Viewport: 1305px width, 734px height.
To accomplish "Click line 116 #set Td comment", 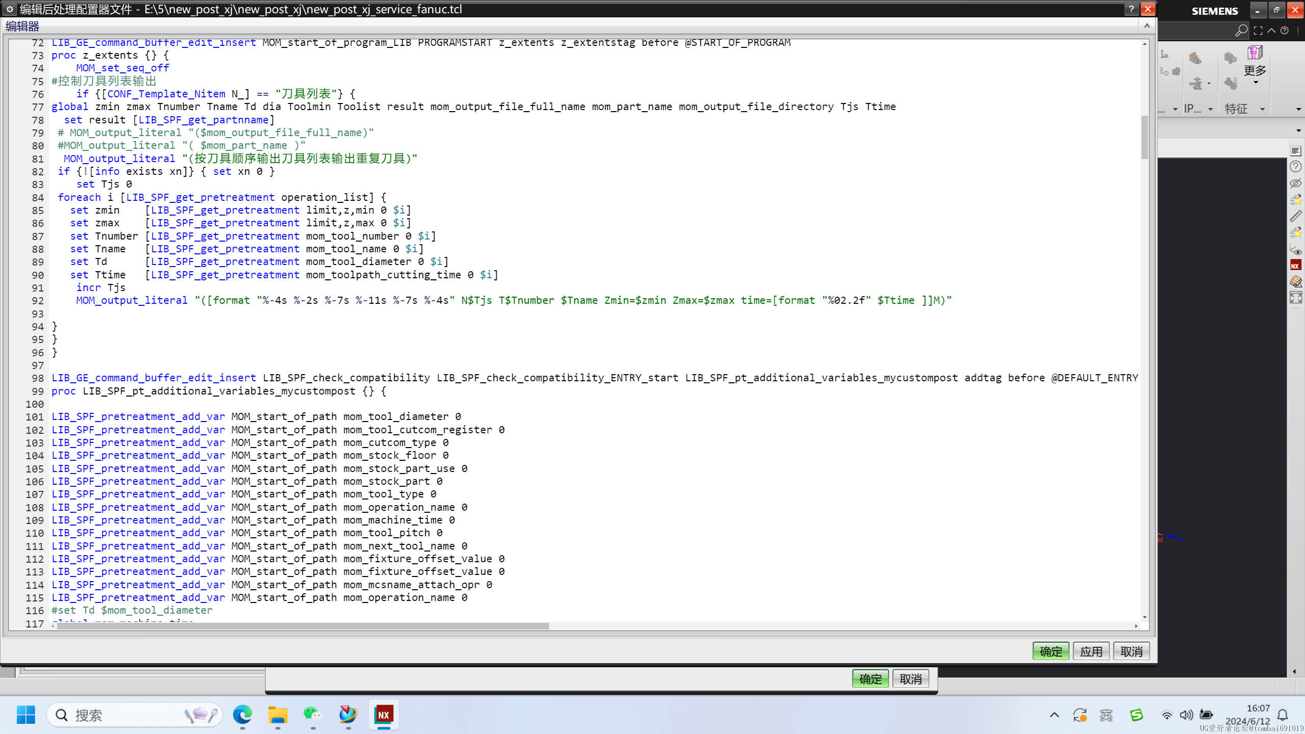I will (x=132, y=610).
